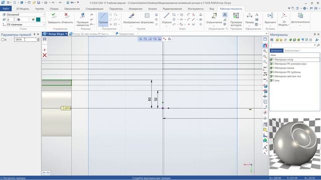This screenshot has width=321, height=180.
Task: Expand the Изображение dropdown arrow
Action: 131,25
